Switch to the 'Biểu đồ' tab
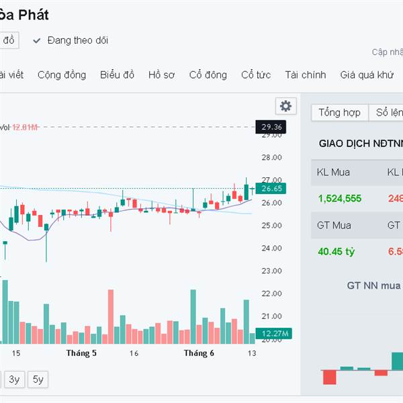The width and height of the screenshot is (403, 403). pyautogui.click(x=117, y=75)
